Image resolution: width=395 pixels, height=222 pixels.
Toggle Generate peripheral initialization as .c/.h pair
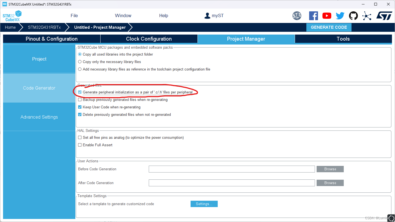click(x=80, y=92)
